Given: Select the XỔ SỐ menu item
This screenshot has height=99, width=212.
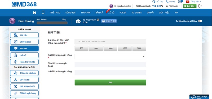Looking at the screenshot, I should pos(111,12).
